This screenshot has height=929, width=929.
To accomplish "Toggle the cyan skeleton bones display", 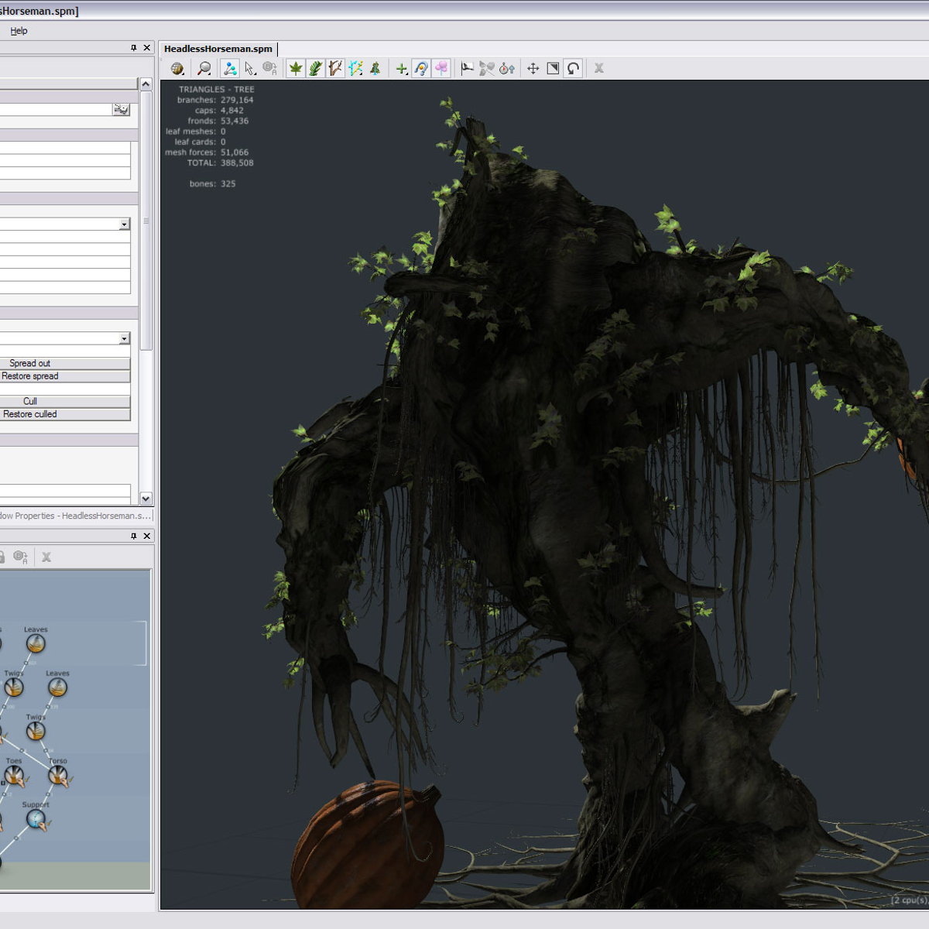I will tap(355, 68).
